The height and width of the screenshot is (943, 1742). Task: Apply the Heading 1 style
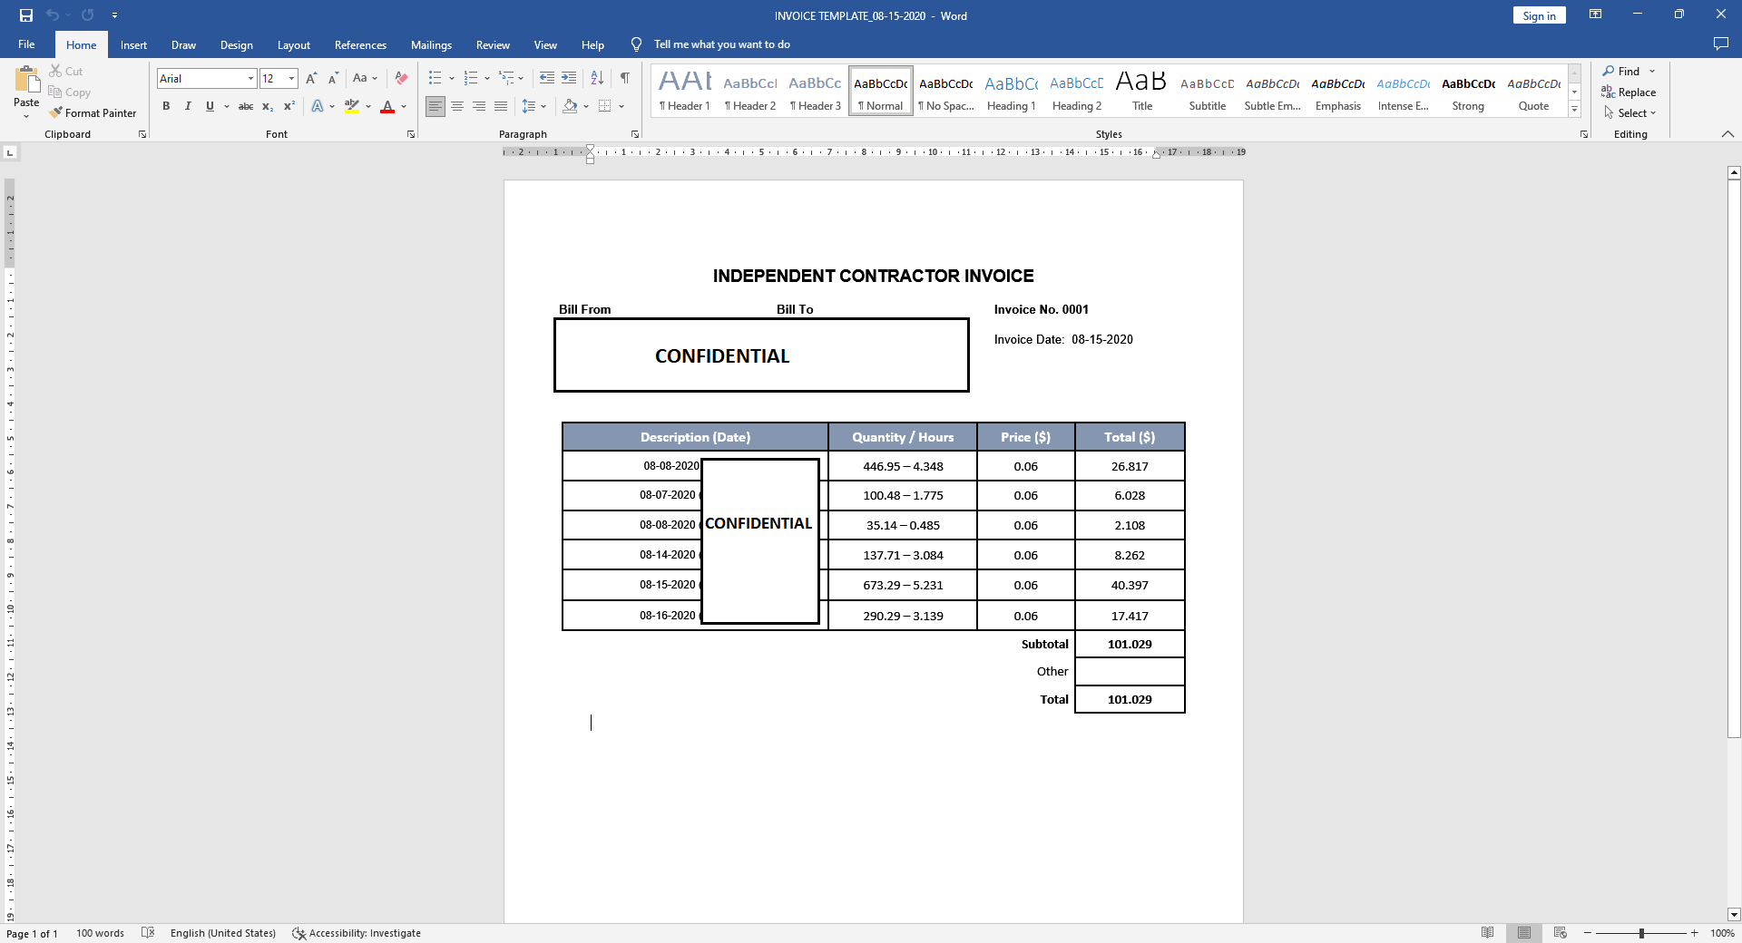click(1011, 91)
